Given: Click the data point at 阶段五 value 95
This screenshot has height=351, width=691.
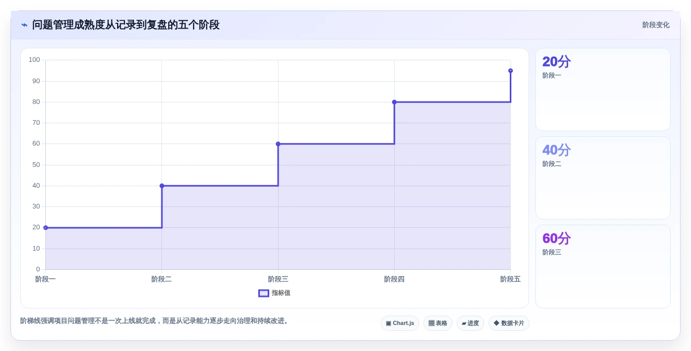Looking at the screenshot, I should coord(510,71).
